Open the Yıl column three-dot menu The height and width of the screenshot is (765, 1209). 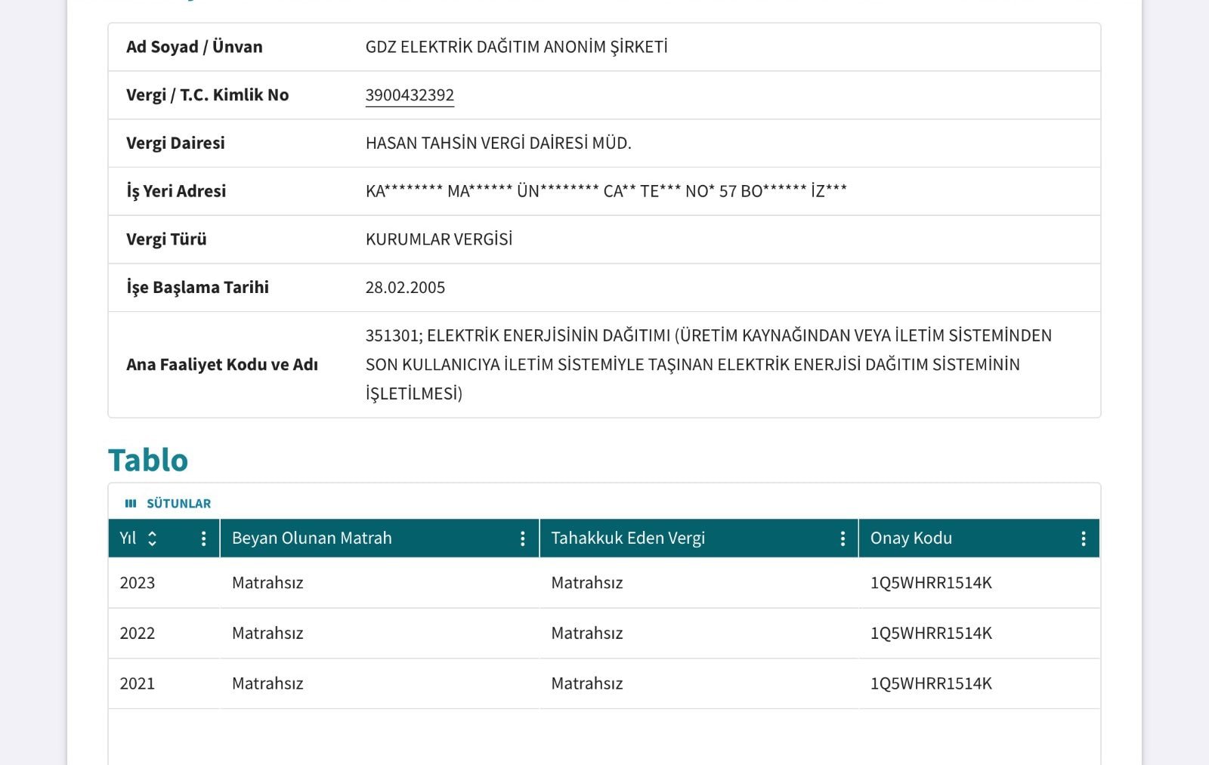[203, 538]
